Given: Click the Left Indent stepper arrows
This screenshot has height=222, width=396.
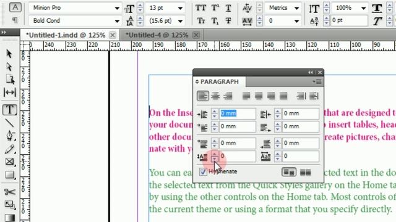Looking at the screenshot, I should click(214, 113).
